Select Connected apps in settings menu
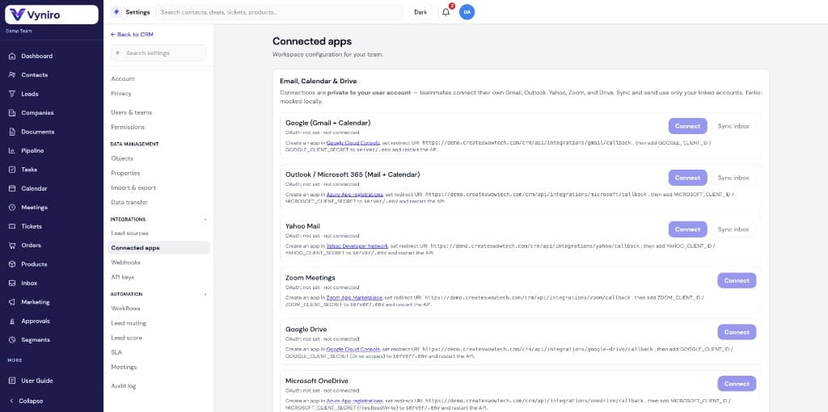 158,248
